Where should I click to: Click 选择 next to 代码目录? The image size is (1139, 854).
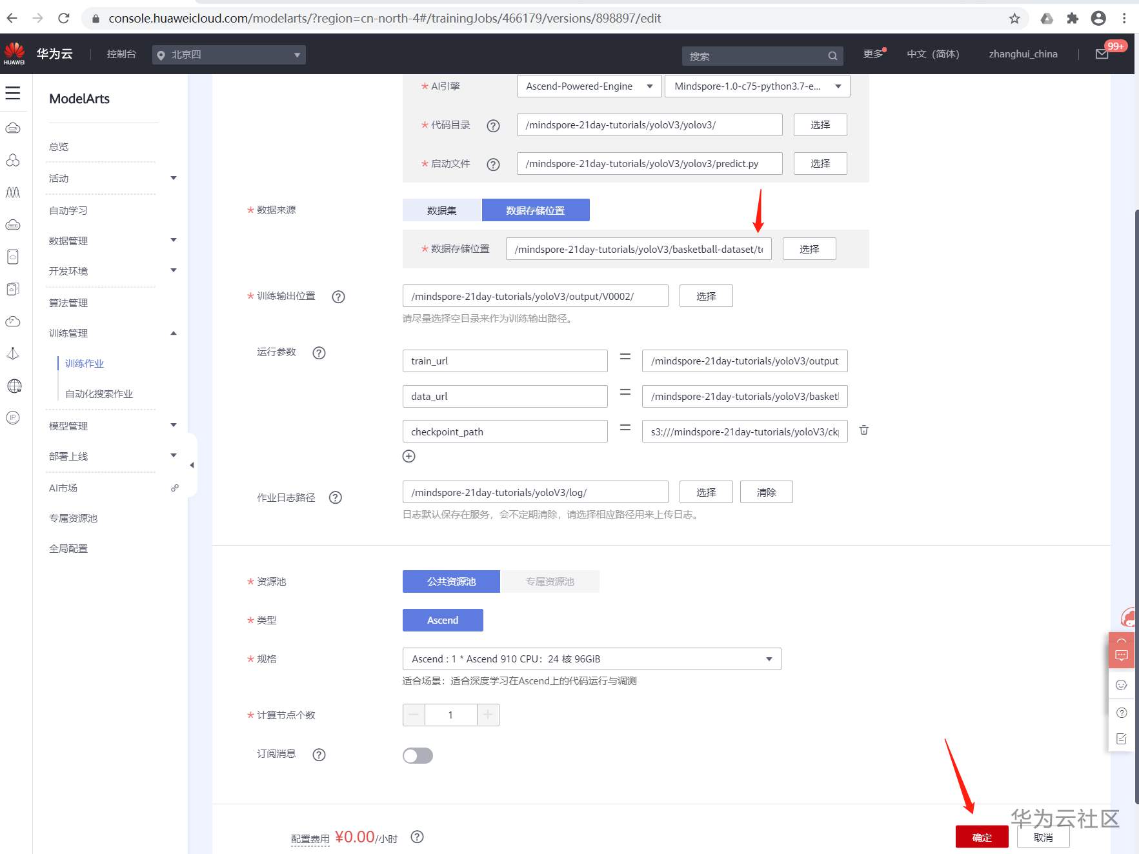(820, 125)
